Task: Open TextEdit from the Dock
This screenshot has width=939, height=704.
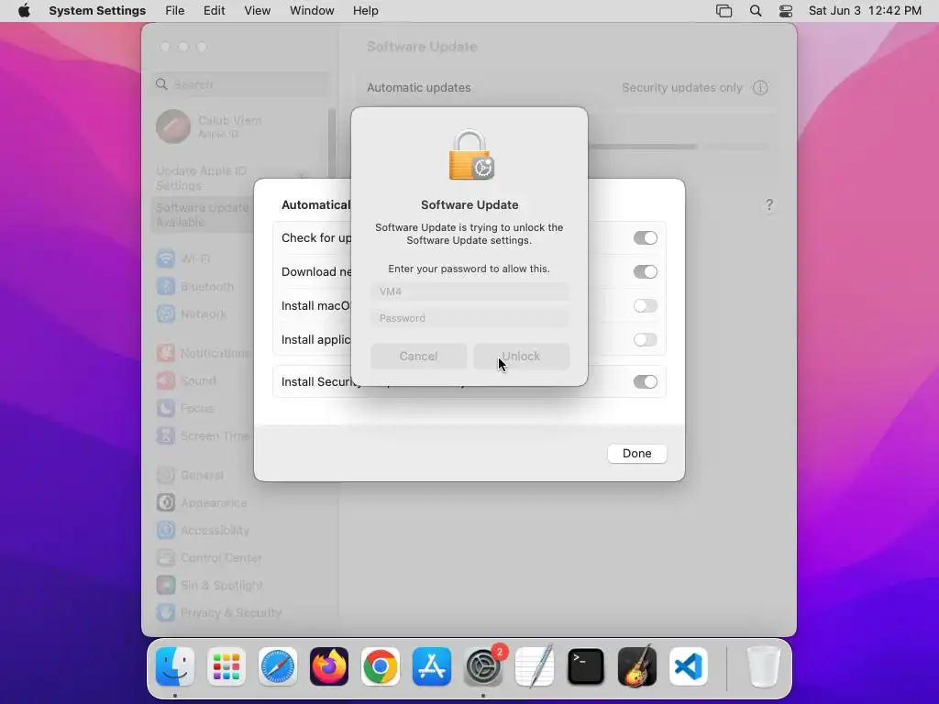Action: pyautogui.click(x=535, y=666)
